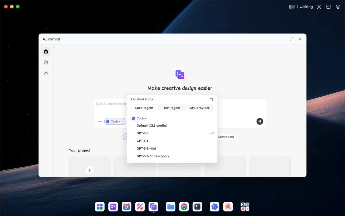
Task: Open the blue Files folder in the dock
Action: (x=171, y=207)
